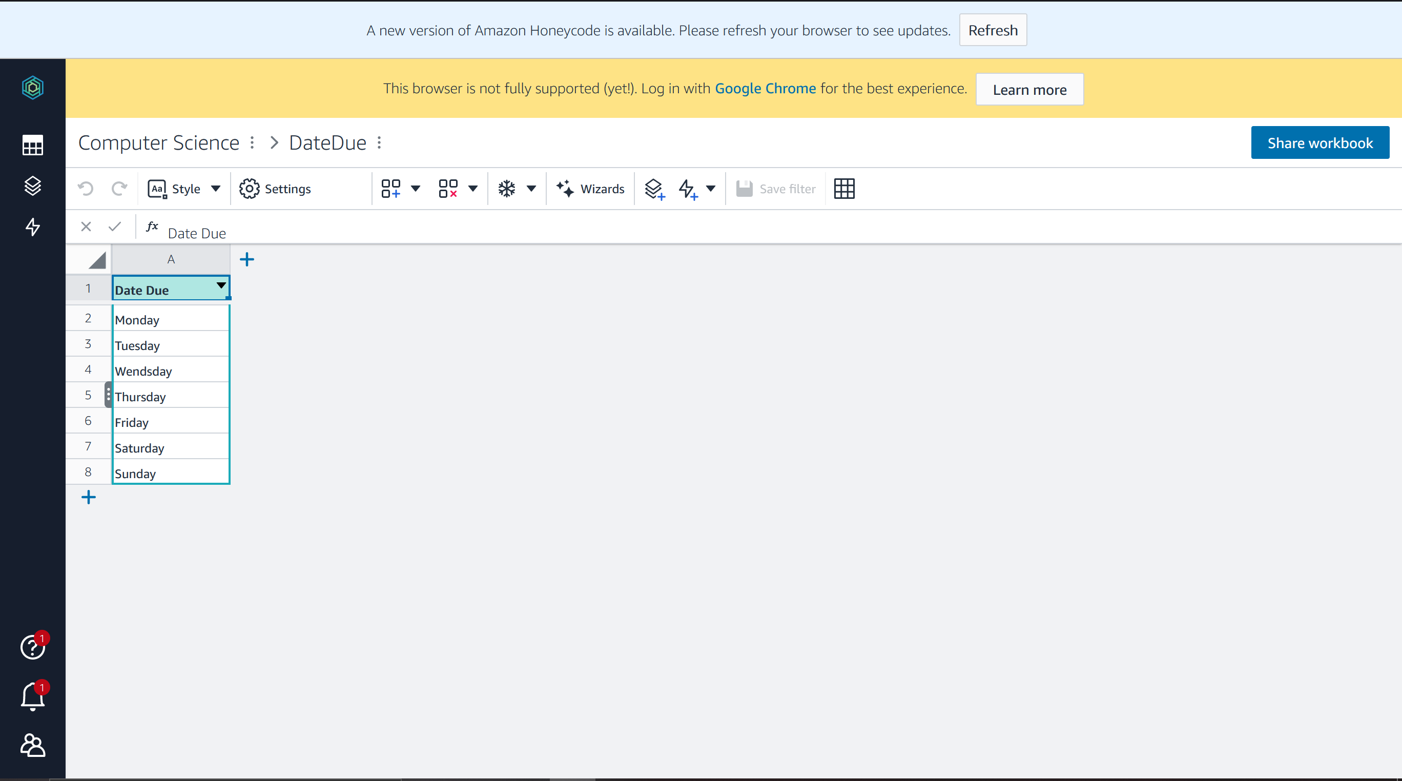
Task: Expand the freeze snowflake dropdown
Action: 531,189
